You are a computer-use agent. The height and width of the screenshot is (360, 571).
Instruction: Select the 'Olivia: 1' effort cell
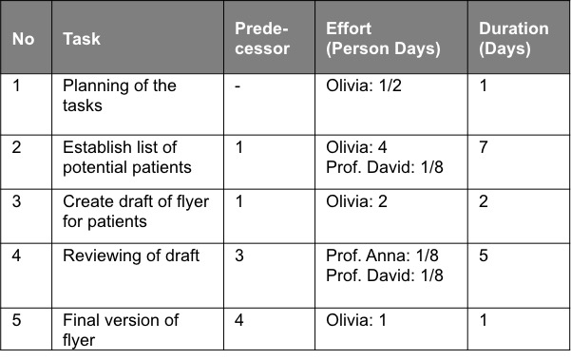(391, 329)
